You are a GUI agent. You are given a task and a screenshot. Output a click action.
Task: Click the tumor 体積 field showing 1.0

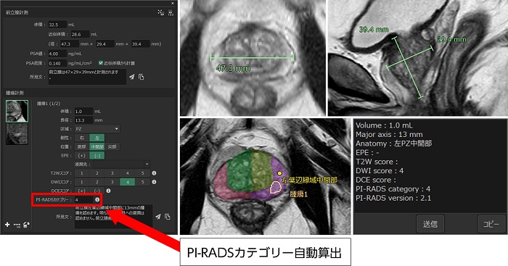[x=83, y=112]
